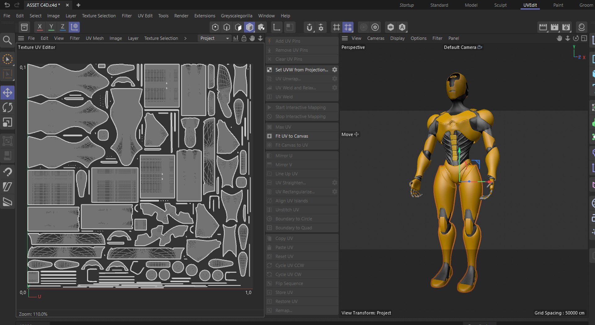Open the search magnifier icon
This screenshot has height=325, width=595.
(7, 40)
